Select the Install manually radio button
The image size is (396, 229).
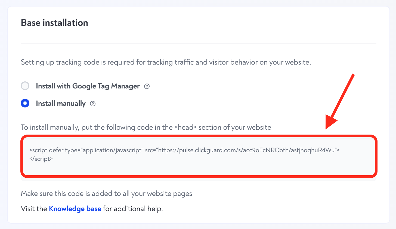click(25, 103)
